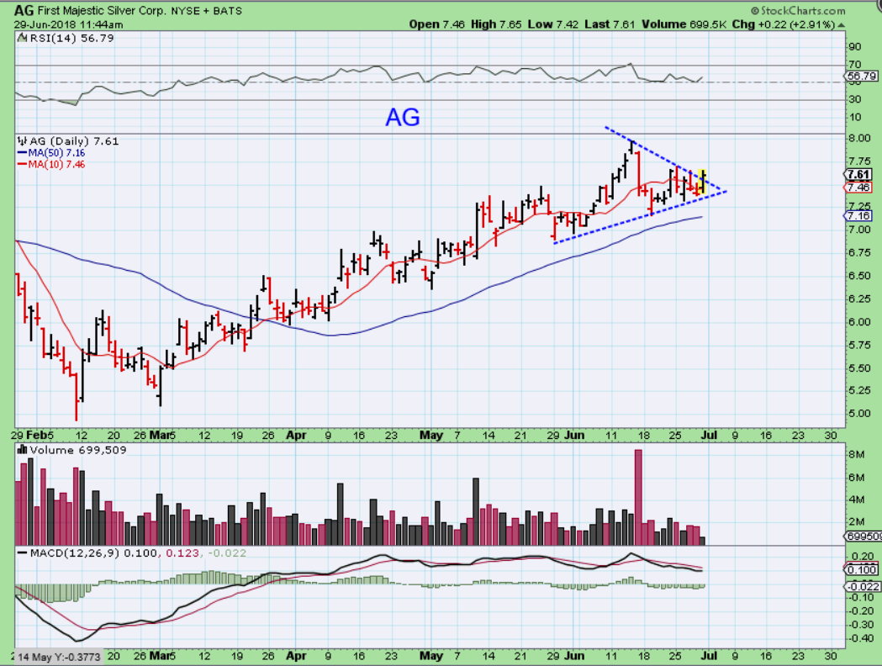This screenshot has height=666, width=882.
Task: Click the candlestick icon before AG (Daily)
Action: coord(23,140)
